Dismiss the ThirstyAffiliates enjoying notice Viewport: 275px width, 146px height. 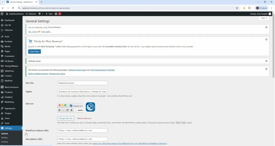[x=266, y=27]
